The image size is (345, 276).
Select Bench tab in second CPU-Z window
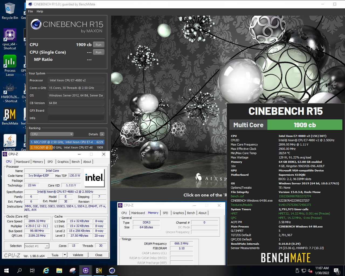click(x=191, y=213)
